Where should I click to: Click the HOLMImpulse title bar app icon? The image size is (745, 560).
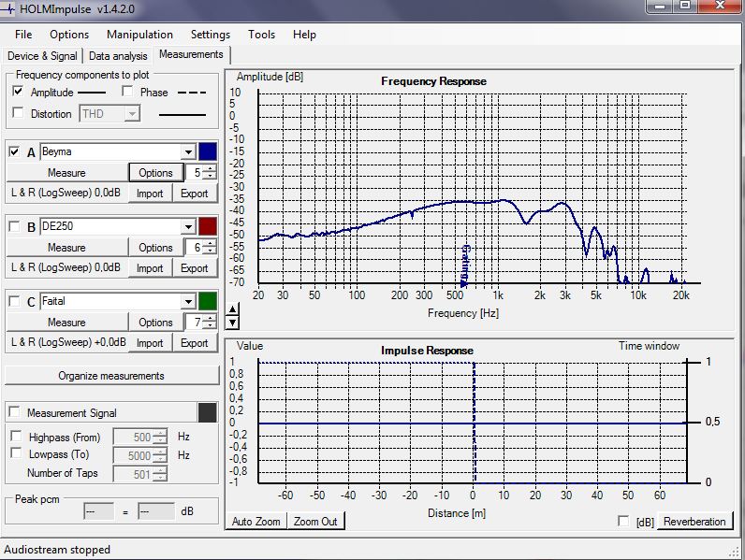7,9
